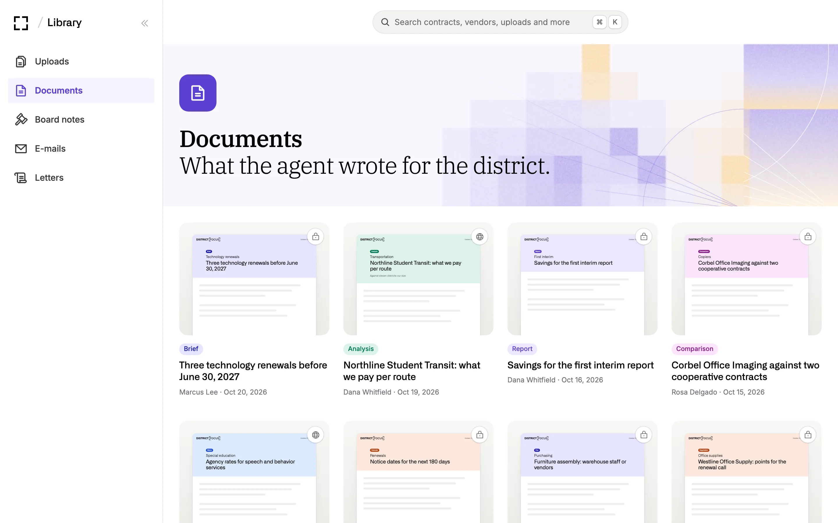Viewport: 838px width, 523px height.
Task: Go to E-mails section
Action: (81, 149)
